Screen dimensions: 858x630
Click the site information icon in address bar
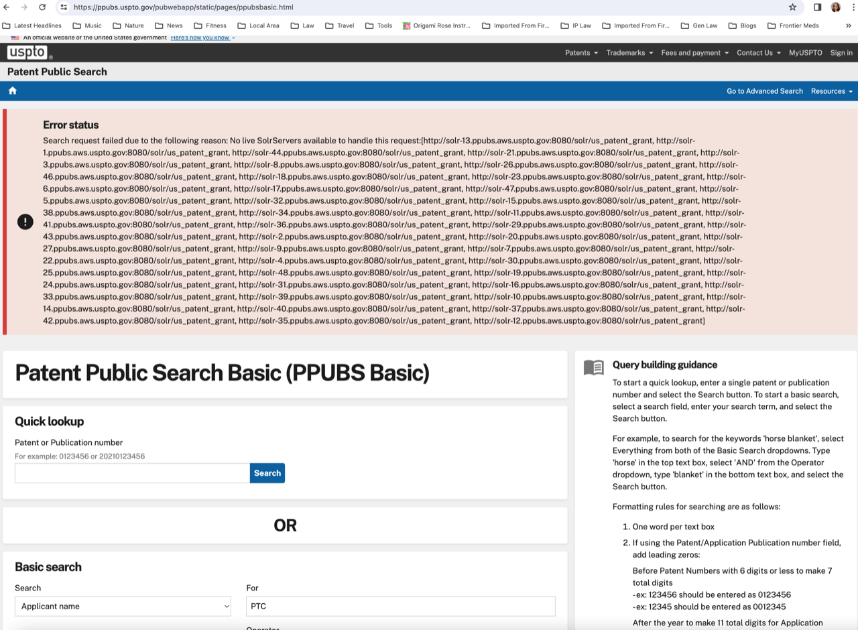click(x=64, y=7)
